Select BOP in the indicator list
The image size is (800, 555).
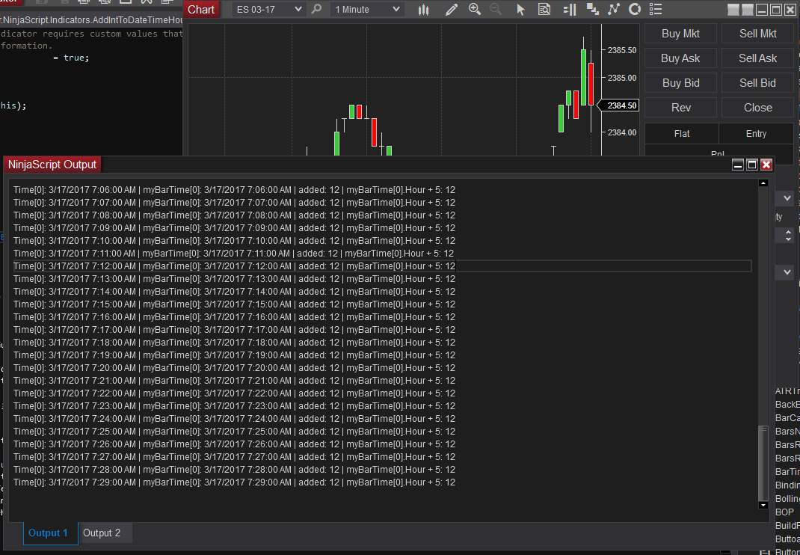click(784, 512)
